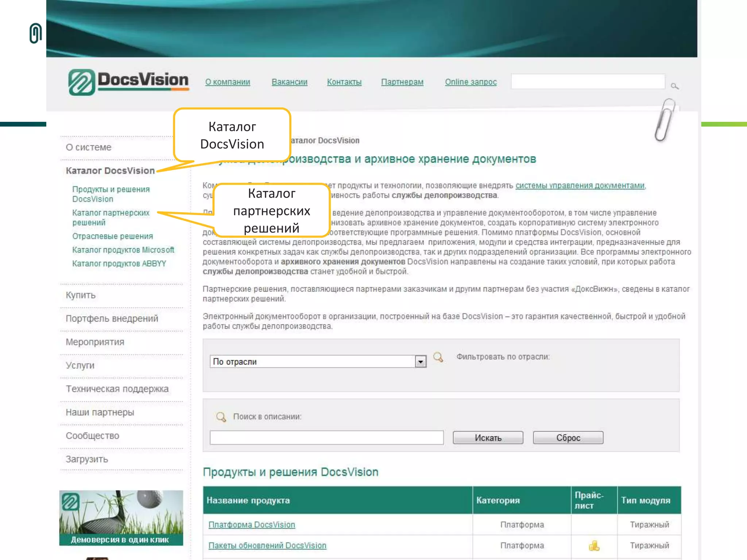Click the Прайс-лист column header

(x=594, y=500)
